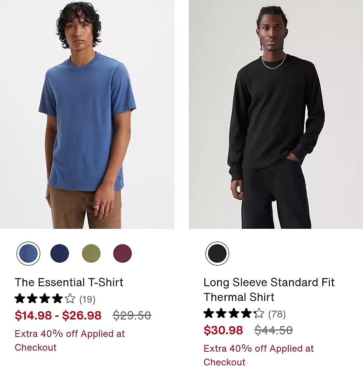
Task: Click the crossed-out $44.50 original price
Action: click(x=274, y=330)
